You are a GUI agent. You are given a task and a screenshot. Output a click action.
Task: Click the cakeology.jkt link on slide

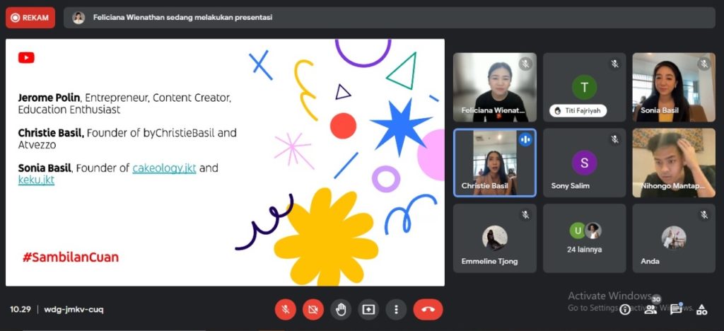[x=164, y=168]
